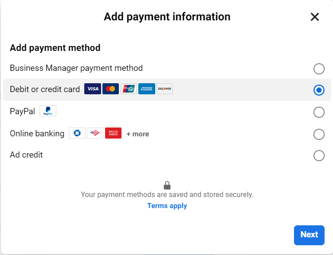Select the Debit or credit card radio button
The image size is (333, 255).
(x=319, y=90)
